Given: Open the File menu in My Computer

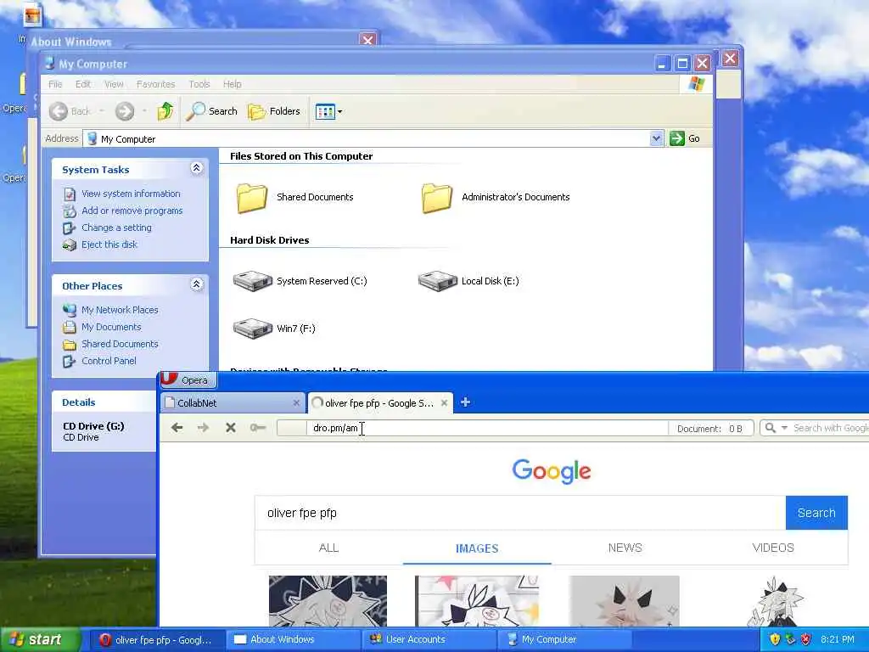Looking at the screenshot, I should click(x=55, y=84).
